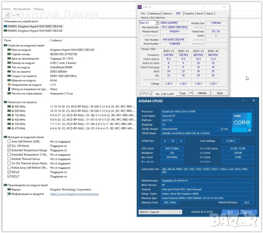Click the Intel Core i5 logo badge
Screen dimensions: 263x233
click(242, 122)
